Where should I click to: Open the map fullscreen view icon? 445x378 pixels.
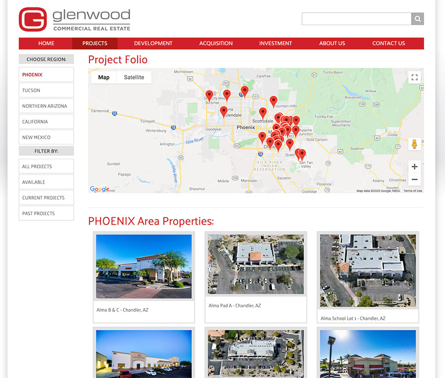[414, 77]
